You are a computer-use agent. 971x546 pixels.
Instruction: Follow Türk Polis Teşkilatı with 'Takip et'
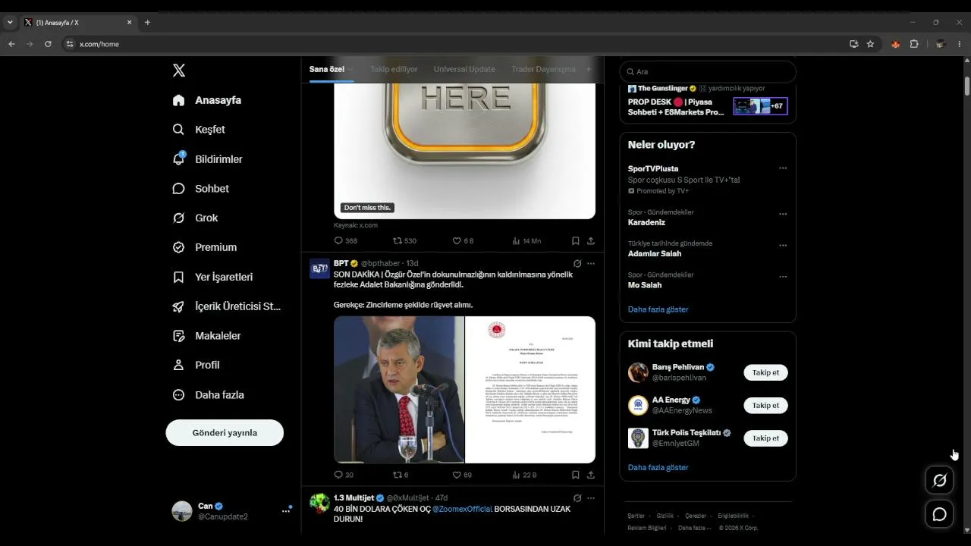pyautogui.click(x=765, y=438)
